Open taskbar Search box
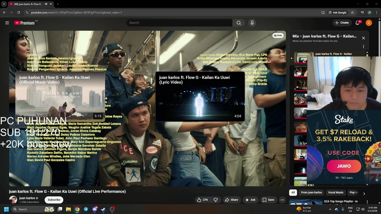The height and width of the screenshot is (214, 381). tap(33, 209)
